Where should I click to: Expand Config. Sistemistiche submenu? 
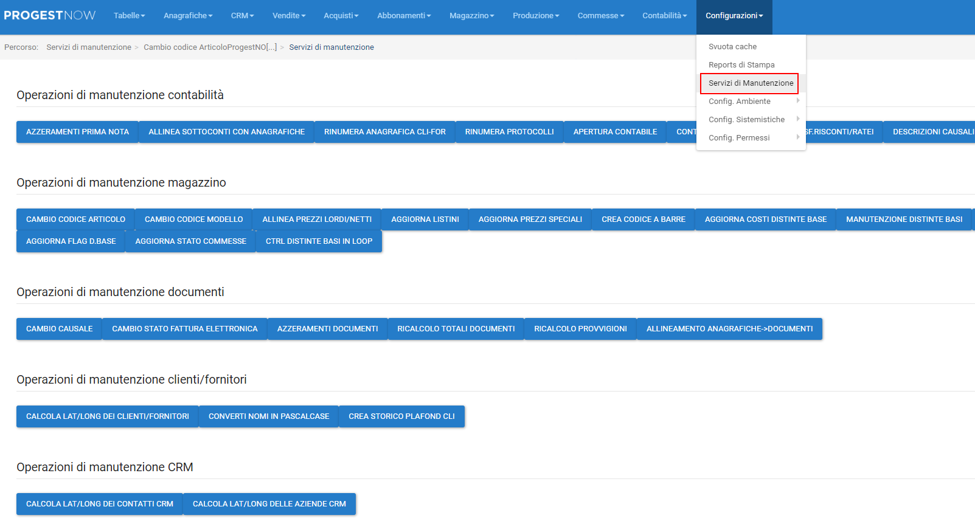tap(746, 120)
